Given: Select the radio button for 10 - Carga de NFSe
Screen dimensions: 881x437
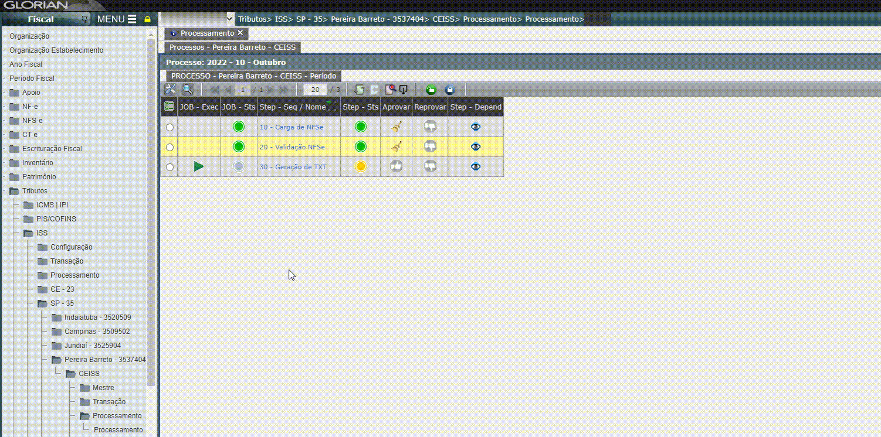Looking at the screenshot, I should [170, 127].
